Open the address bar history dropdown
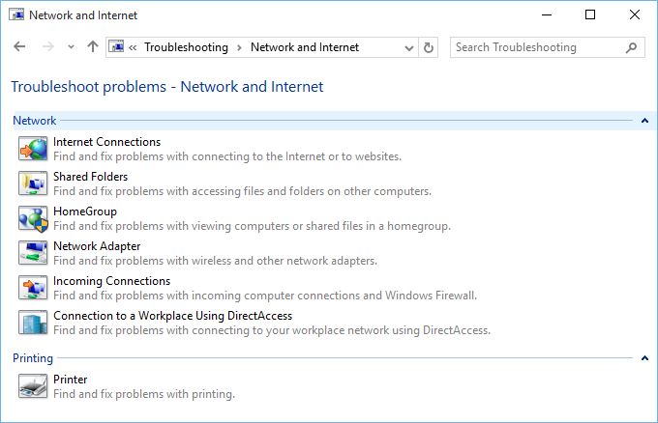658x423 pixels. [409, 47]
